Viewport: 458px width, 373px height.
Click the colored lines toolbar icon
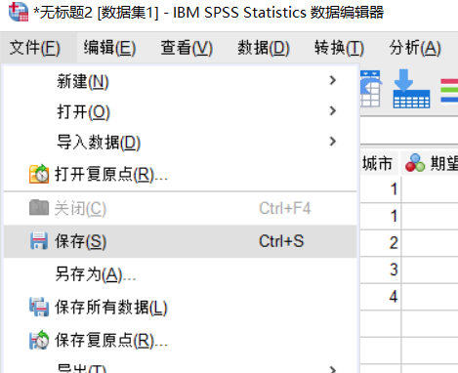pos(449,91)
